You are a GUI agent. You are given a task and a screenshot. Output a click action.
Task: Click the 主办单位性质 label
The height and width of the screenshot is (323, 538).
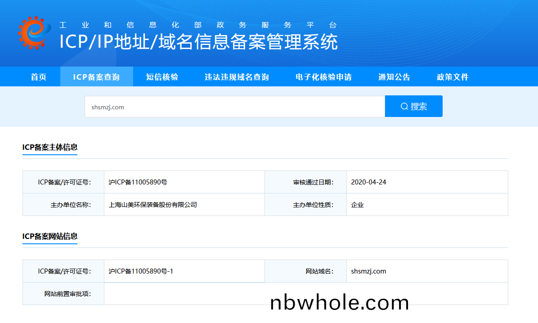coord(313,205)
